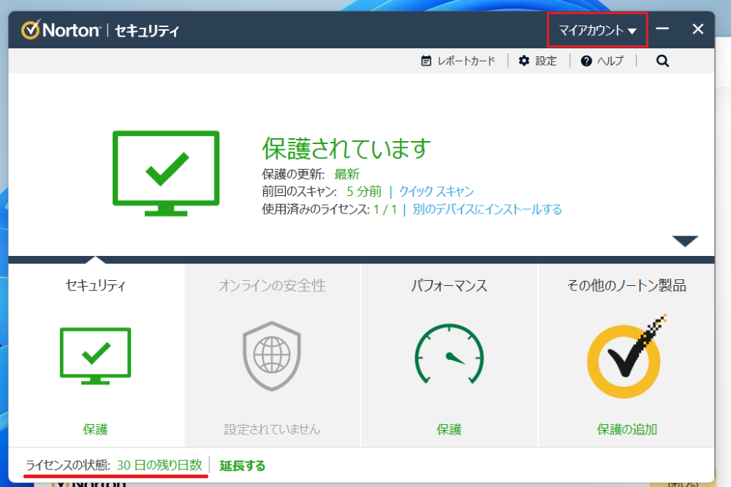
Task: Click the 保護されています heading
Action: [x=346, y=148]
